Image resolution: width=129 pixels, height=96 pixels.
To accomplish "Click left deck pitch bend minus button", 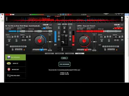I will [49, 50].
